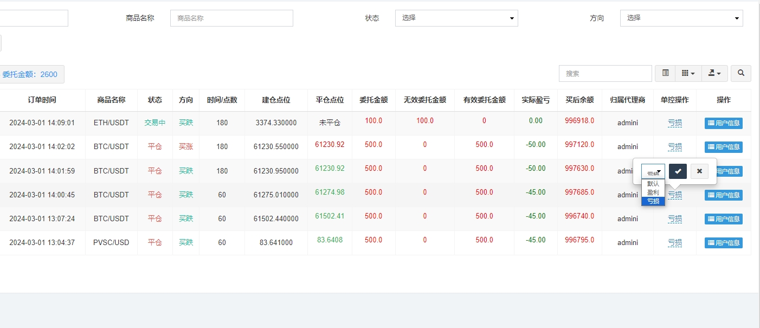Image resolution: width=760 pixels, height=328 pixels.
Task: Click 亏损 link on the last PVSC/USD row
Action: (675, 242)
